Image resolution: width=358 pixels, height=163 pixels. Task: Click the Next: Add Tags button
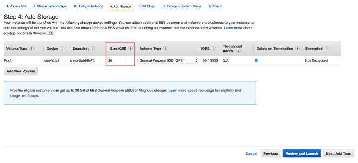[338, 153]
